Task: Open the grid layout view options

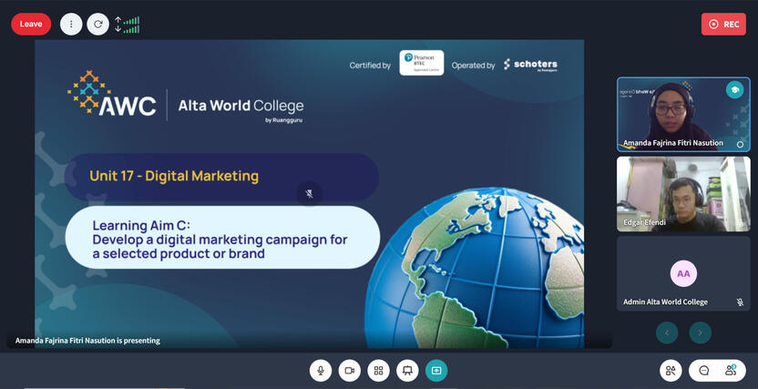Action: [378, 371]
